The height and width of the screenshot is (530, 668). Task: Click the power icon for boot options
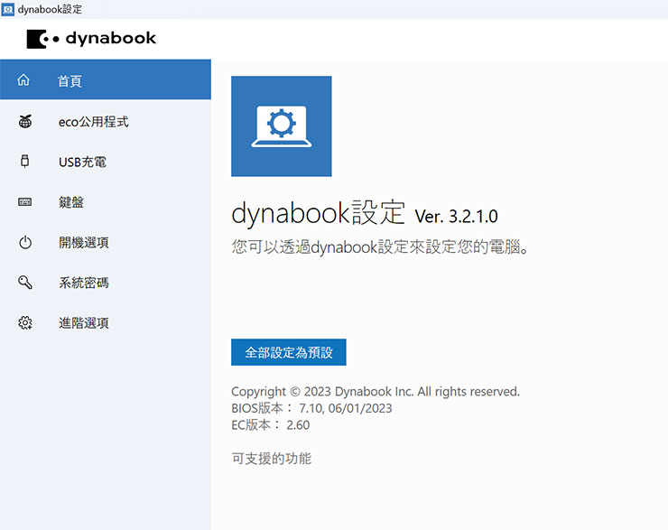25,242
